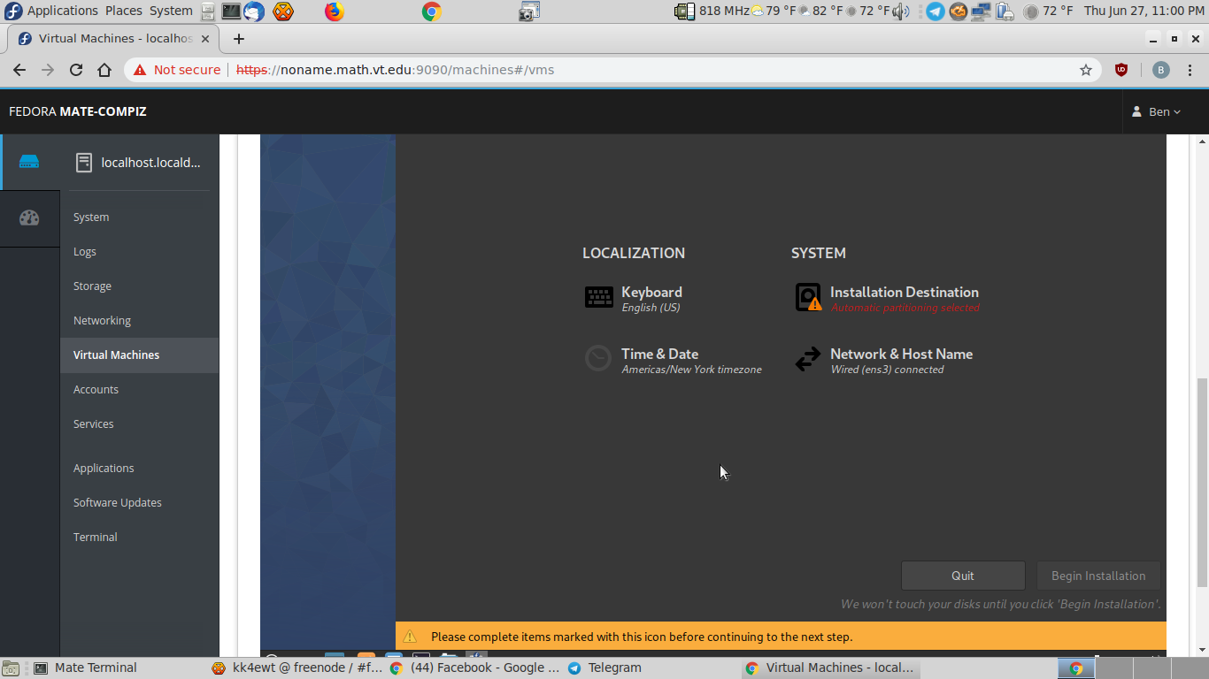Bookmark this page with the star icon
1209x679 pixels.
(1086, 70)
